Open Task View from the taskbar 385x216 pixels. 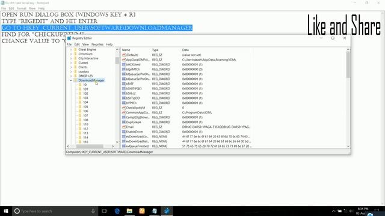(x=104, y=211)
